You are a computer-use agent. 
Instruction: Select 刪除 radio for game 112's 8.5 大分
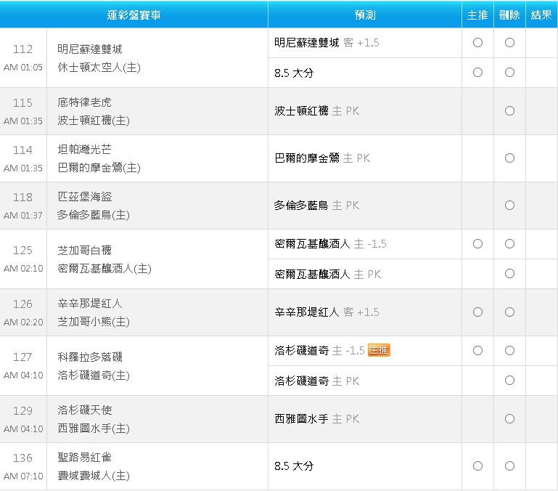[509, 73]
